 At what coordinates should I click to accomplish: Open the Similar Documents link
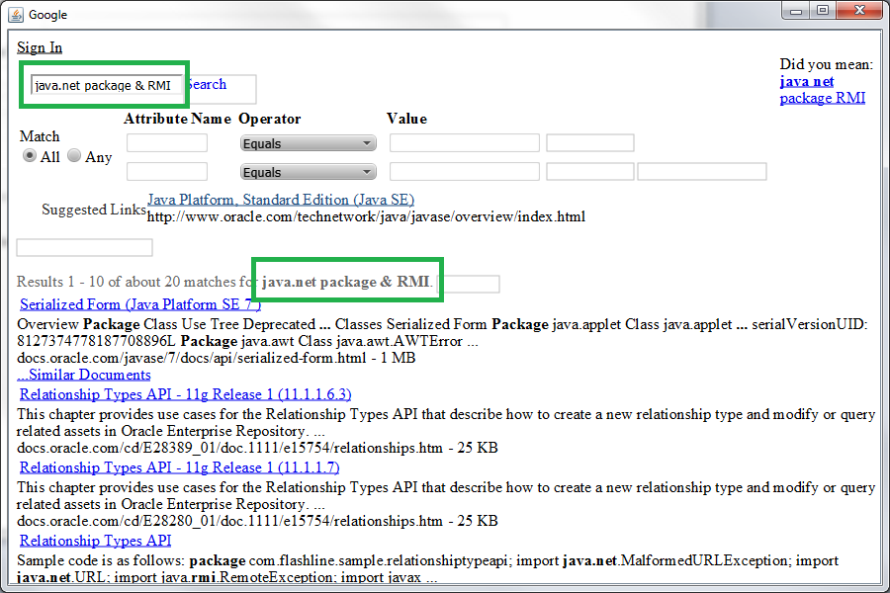(x=84, y=375)
